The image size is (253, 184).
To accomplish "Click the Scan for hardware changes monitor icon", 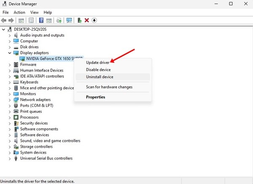I will click(x=69, y=20).
